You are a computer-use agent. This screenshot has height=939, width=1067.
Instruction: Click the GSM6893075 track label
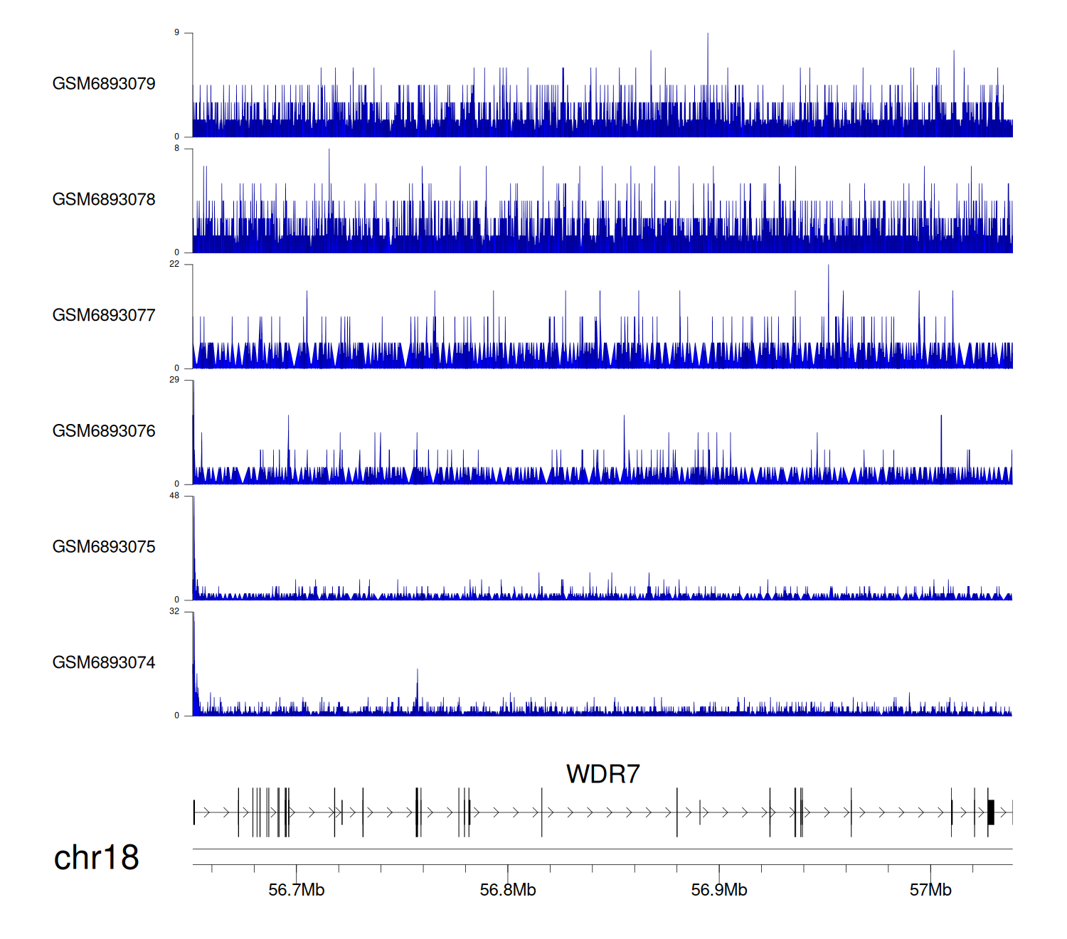tap(104, 547)
